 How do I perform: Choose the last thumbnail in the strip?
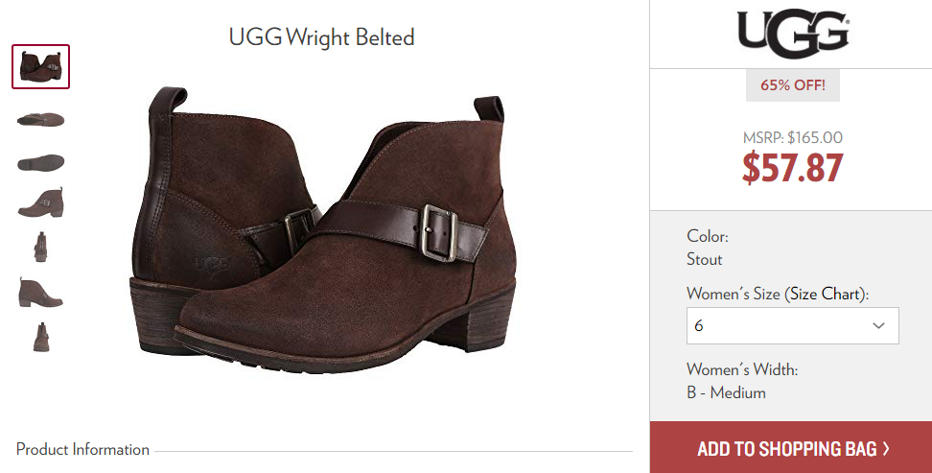[x=41, y=338]
